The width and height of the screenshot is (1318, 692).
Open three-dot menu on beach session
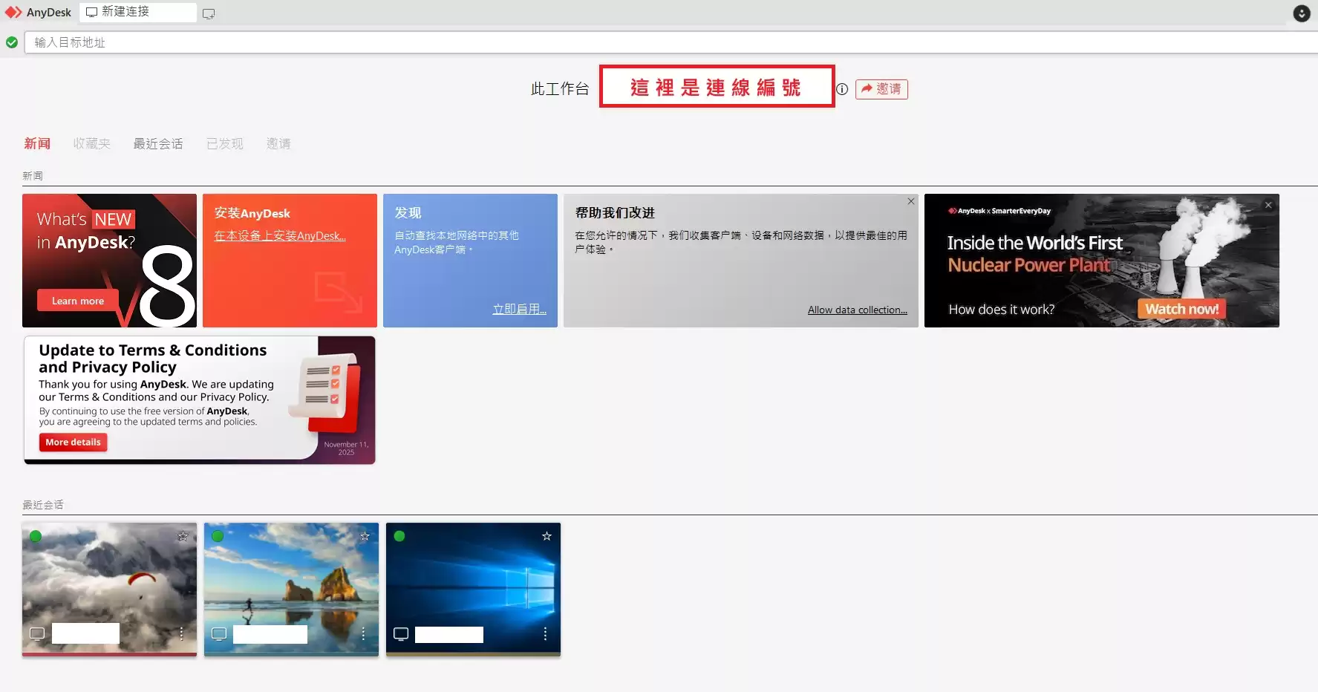[x=363, y=633]
